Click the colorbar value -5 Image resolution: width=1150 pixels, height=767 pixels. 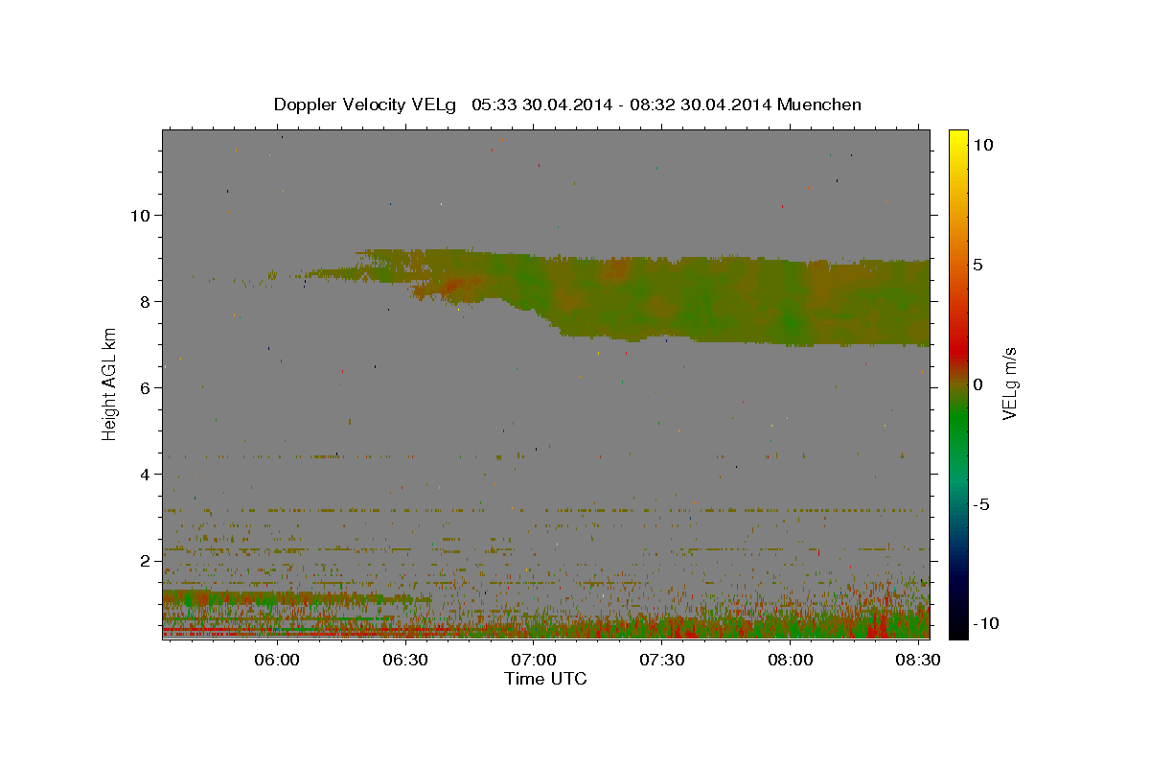983,504
